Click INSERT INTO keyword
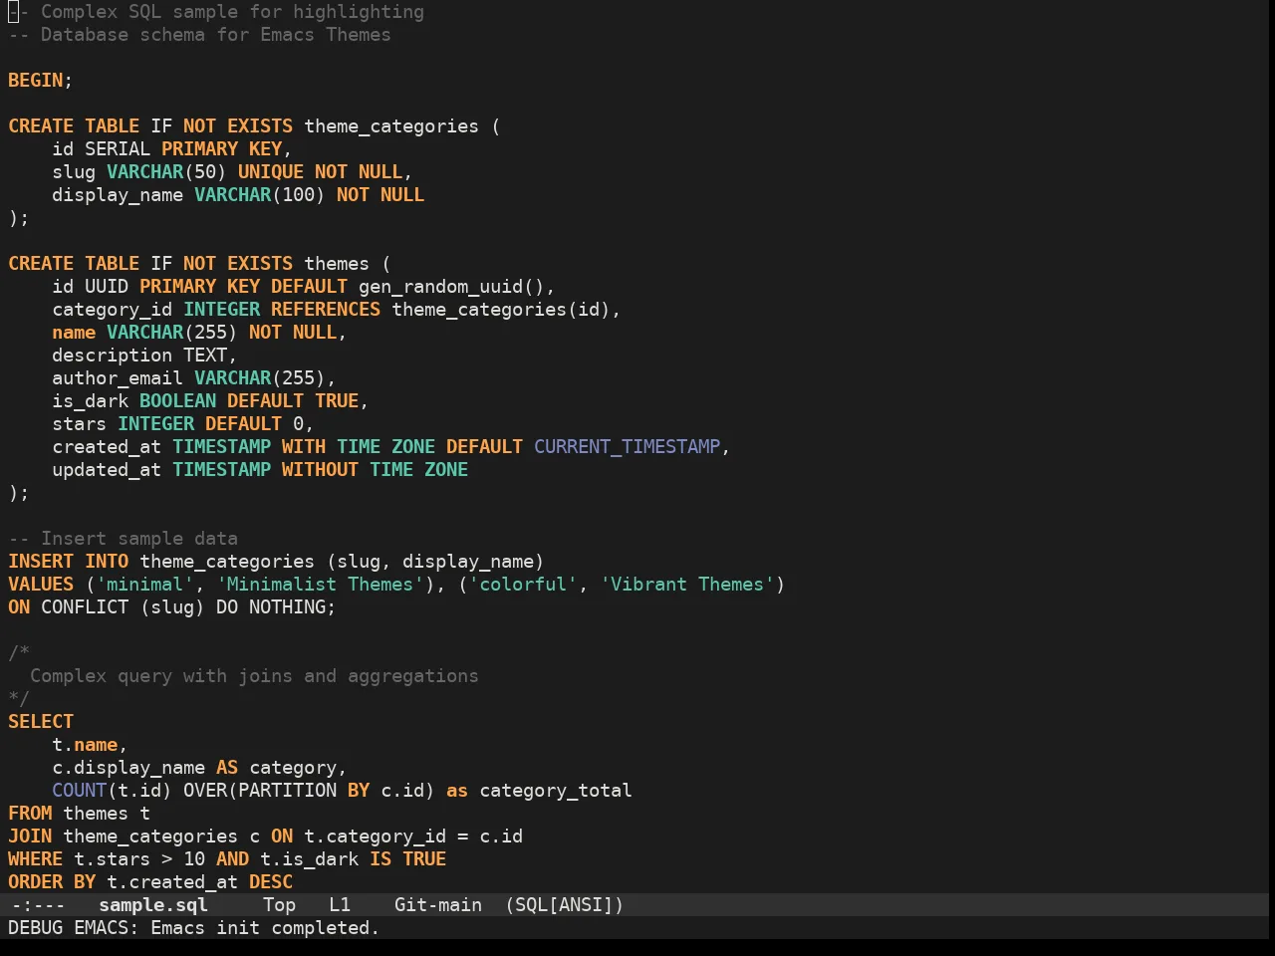Screen dimensions: 1275x956 coord(69,562)
